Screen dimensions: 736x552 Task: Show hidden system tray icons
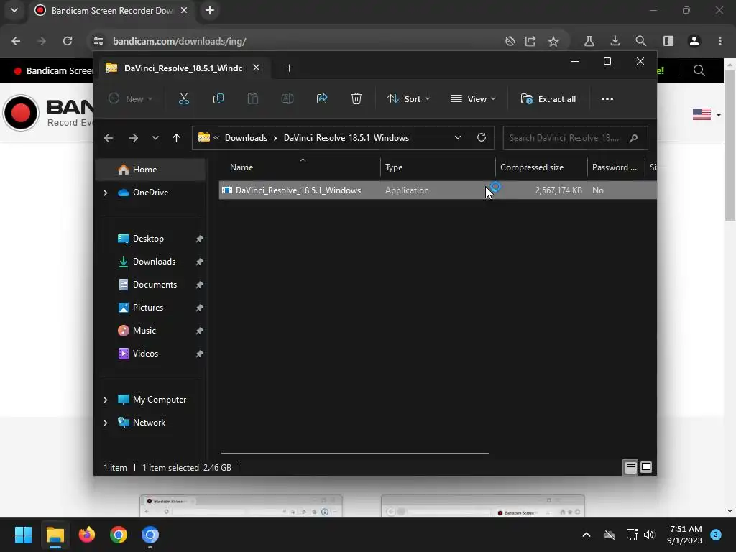(586, 535)
